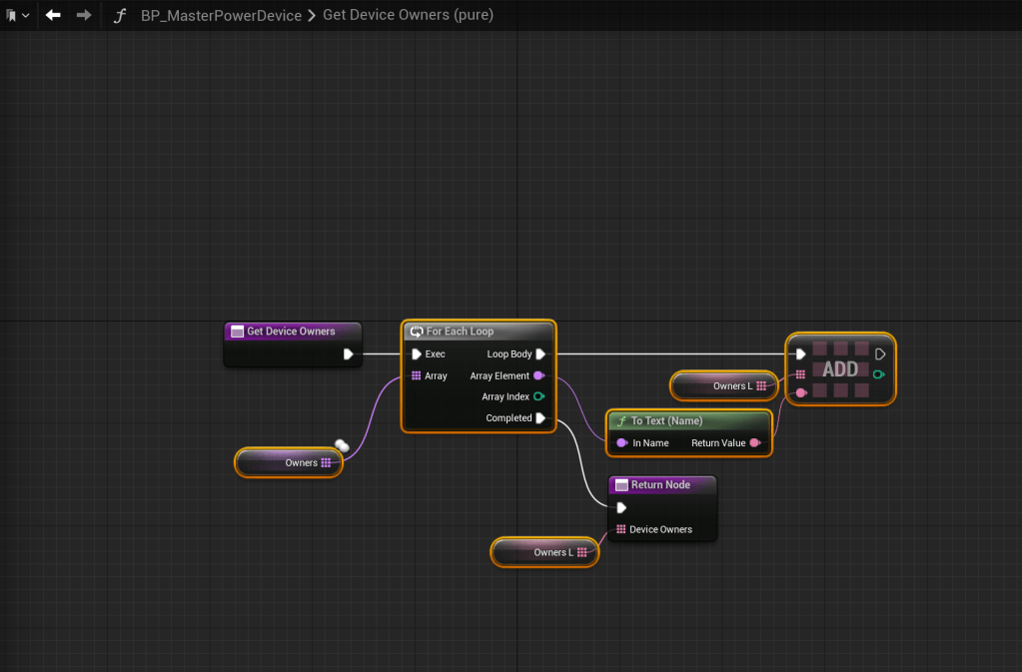Select the Owners variable getter node
Screen dimensions: 1022x672
click(x=290, y=462)
